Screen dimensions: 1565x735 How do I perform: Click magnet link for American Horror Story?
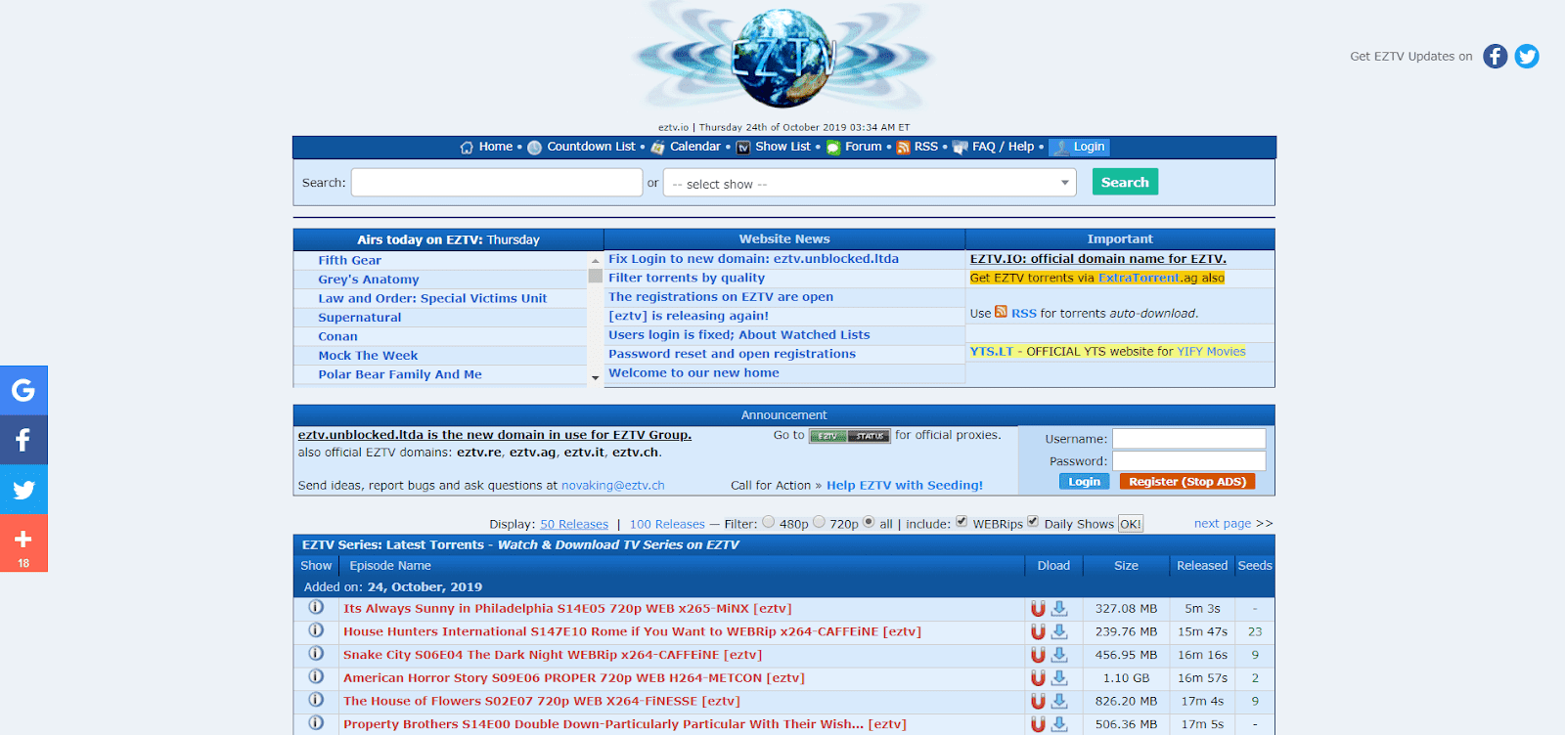coord(1038,678)
